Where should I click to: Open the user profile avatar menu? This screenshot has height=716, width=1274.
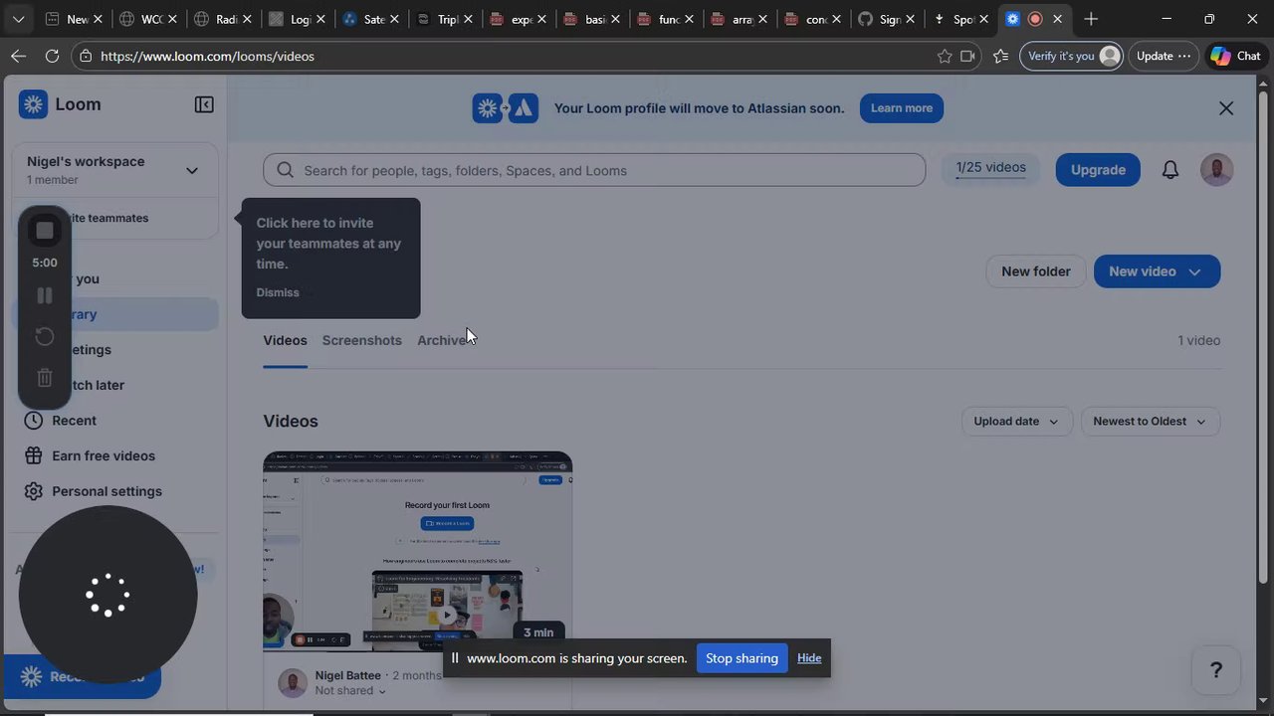click(x=1216, y=170)
